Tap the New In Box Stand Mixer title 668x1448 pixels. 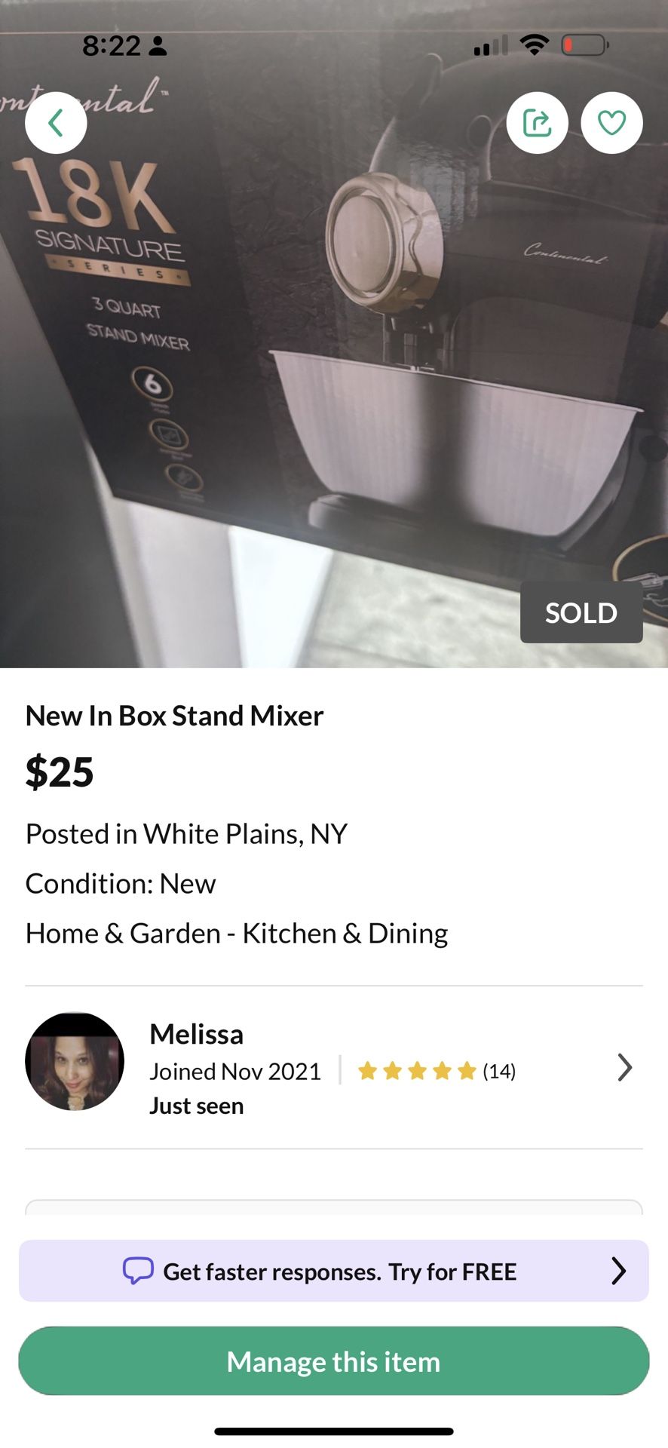point(174,716)
